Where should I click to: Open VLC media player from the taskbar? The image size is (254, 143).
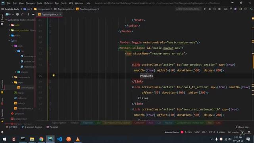78,139
